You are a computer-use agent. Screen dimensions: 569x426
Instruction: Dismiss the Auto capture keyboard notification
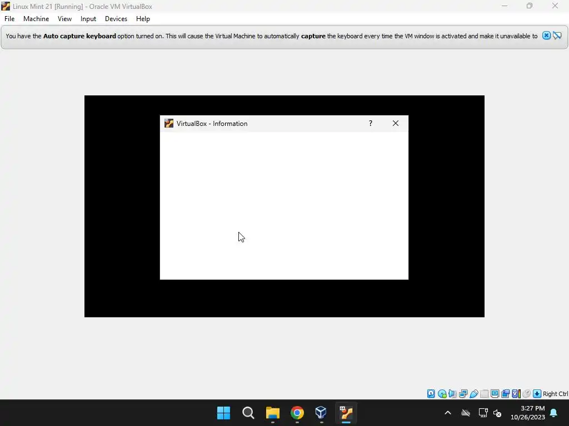pyautogui.click(x=546, y=35)
